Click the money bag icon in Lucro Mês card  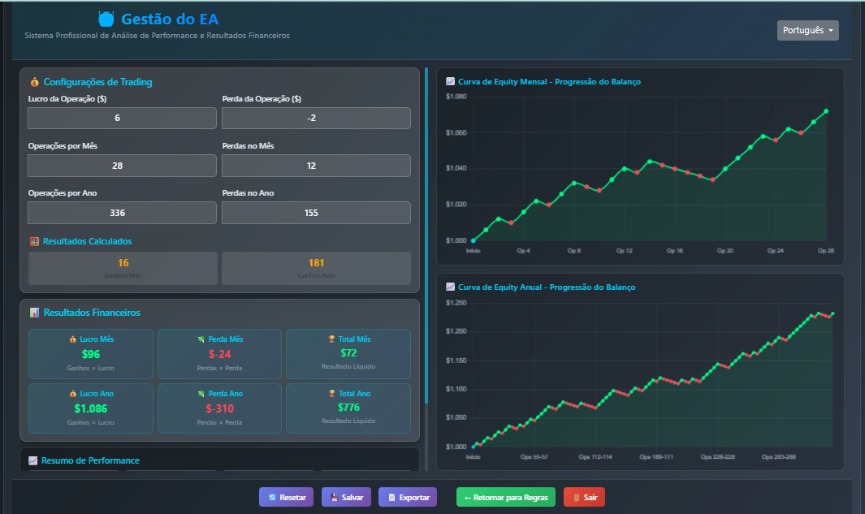73,339
